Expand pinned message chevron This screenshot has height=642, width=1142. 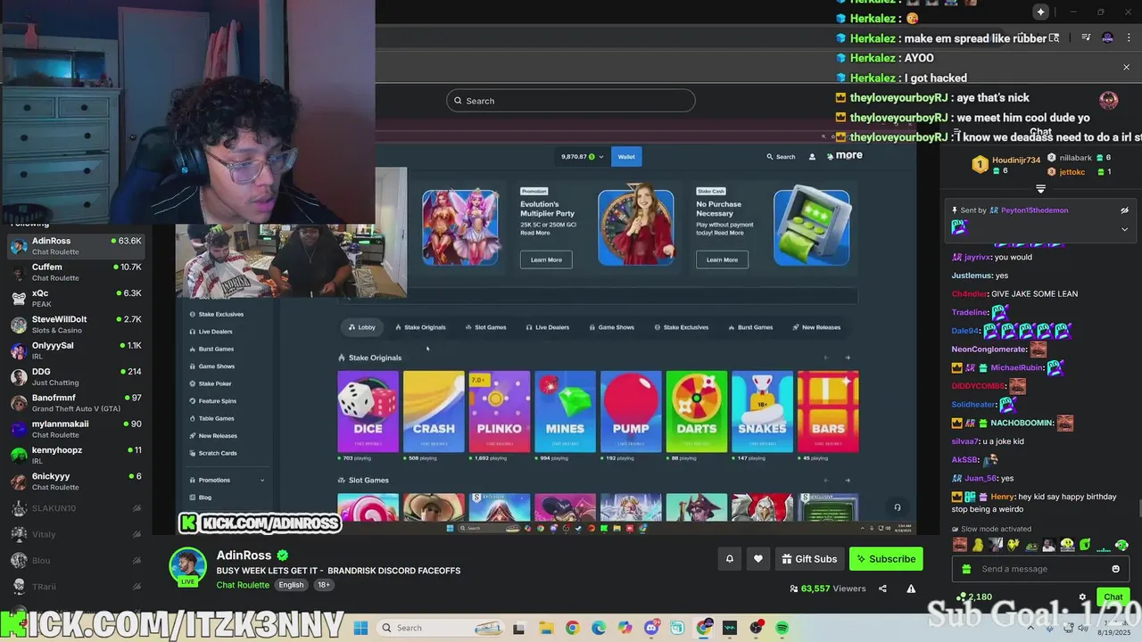click(1124, 229)
